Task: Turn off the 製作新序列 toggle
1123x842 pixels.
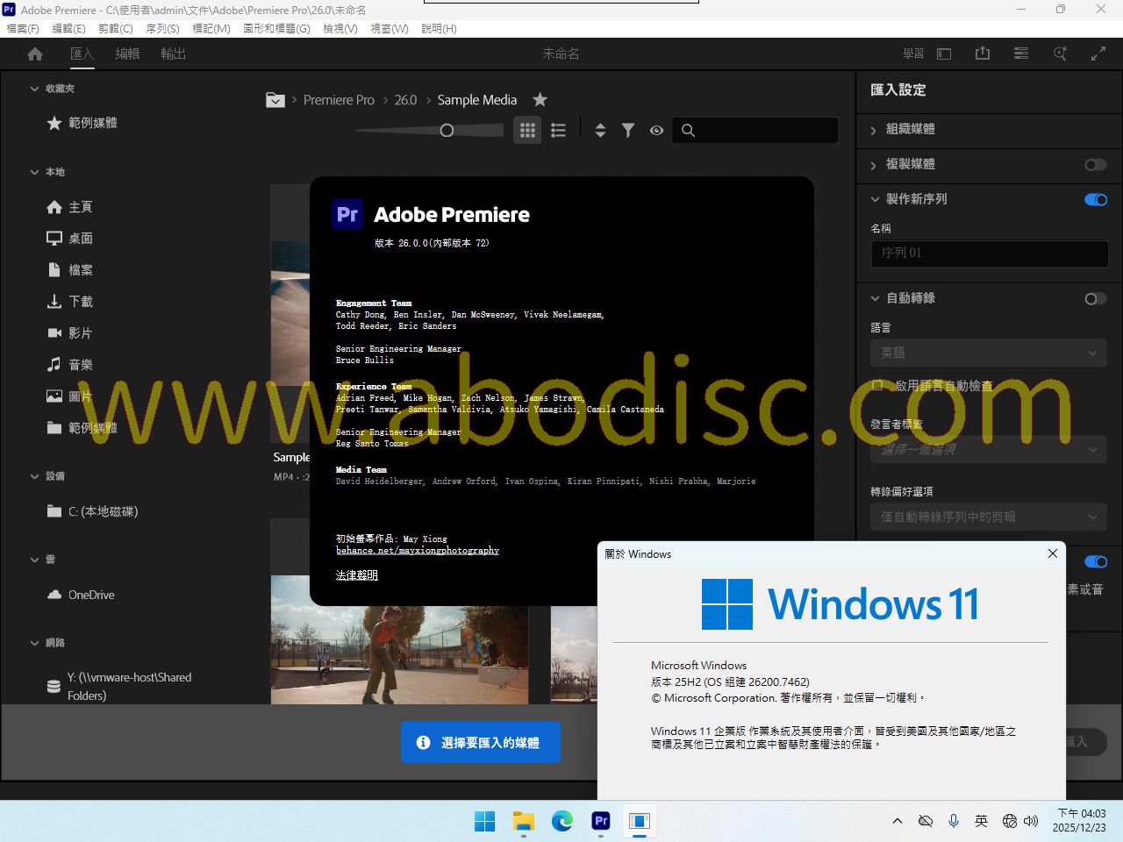Action: pos(1095,200)
